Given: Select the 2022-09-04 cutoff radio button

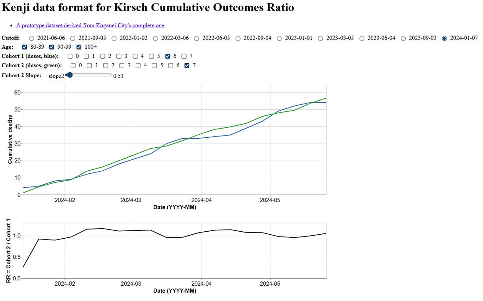Looking at the screenshot, I should (238, 38).
